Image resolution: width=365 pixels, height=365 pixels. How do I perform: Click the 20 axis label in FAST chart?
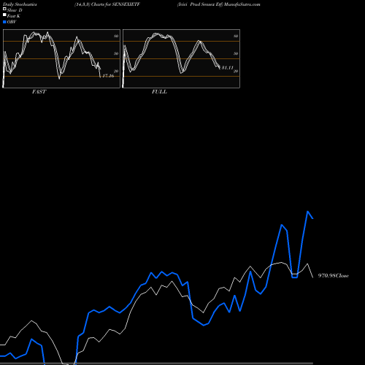(116, 72)
